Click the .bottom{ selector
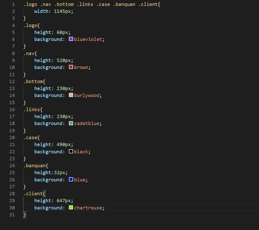 pyautogui.click(x=34, y=82)
